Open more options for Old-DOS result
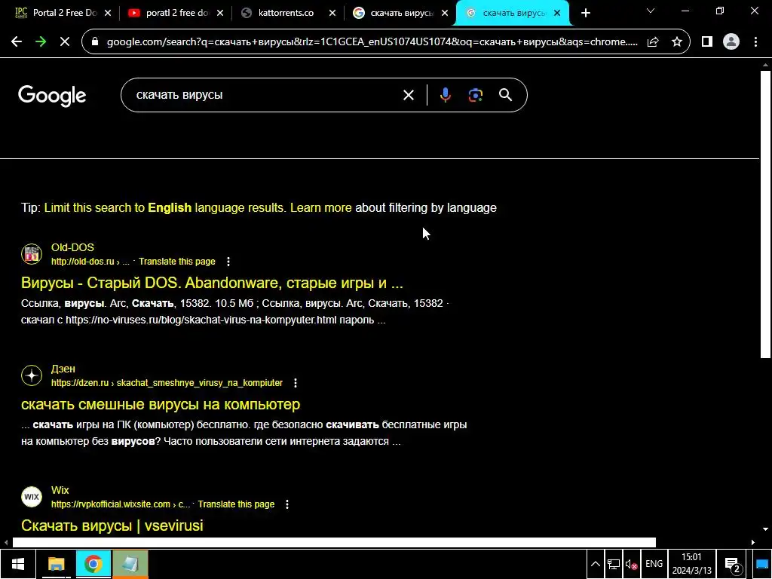The width and height of the screenshot is (772, 579). click(x=228, y=262)
